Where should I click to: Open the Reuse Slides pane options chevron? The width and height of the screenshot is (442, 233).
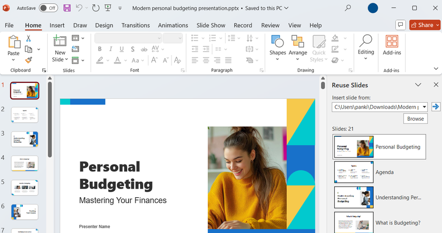coord(418,84)
